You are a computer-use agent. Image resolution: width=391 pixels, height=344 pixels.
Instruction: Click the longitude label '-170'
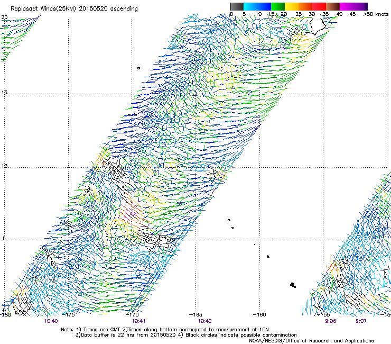132,315
